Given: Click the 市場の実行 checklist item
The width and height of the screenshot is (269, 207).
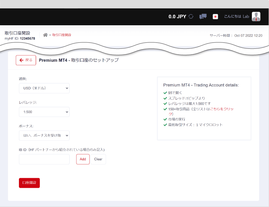Looking at the screenshot, I should pos(177,119).
